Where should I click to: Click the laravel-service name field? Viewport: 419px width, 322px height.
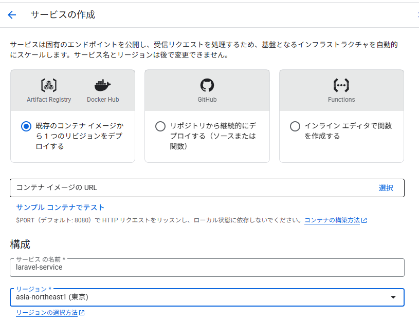tap(207, 268)
